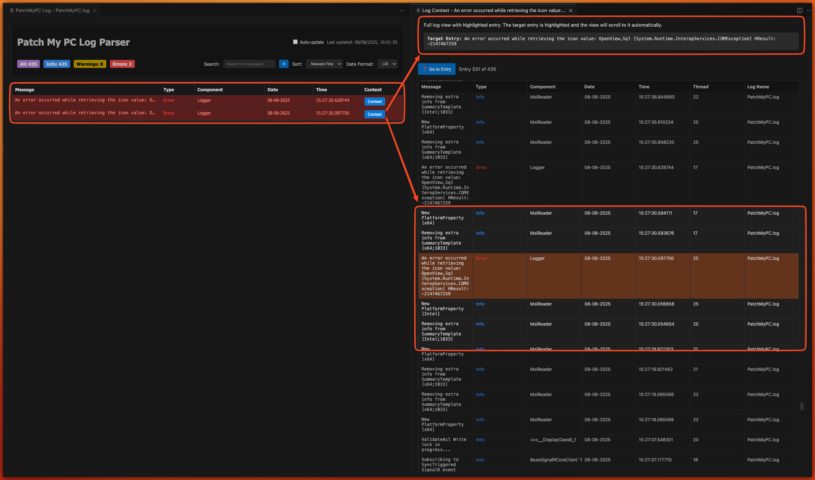This screenshot has width=815, height=480.
Task: Click ValidateAcl Write lock in progress message
Action: click(445, 445)
